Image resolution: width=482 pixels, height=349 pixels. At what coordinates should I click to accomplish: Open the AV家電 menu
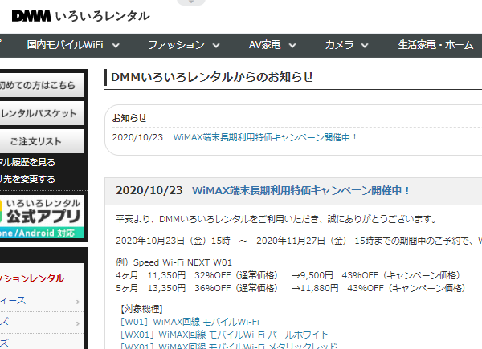[x=264, y=45]
